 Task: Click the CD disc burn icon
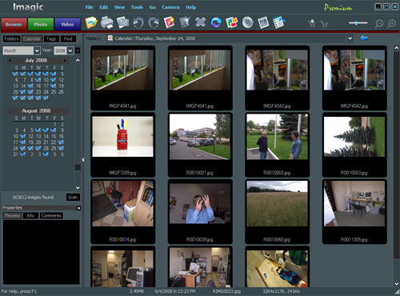[x=248, y=22]
